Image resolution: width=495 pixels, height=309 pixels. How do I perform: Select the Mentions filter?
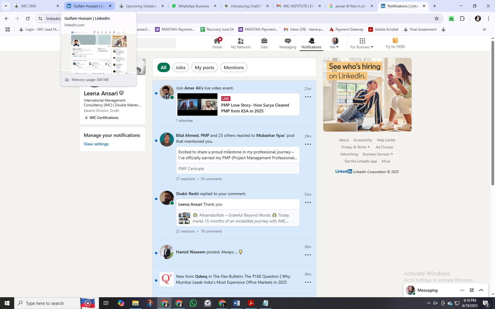tap(234, 67)
